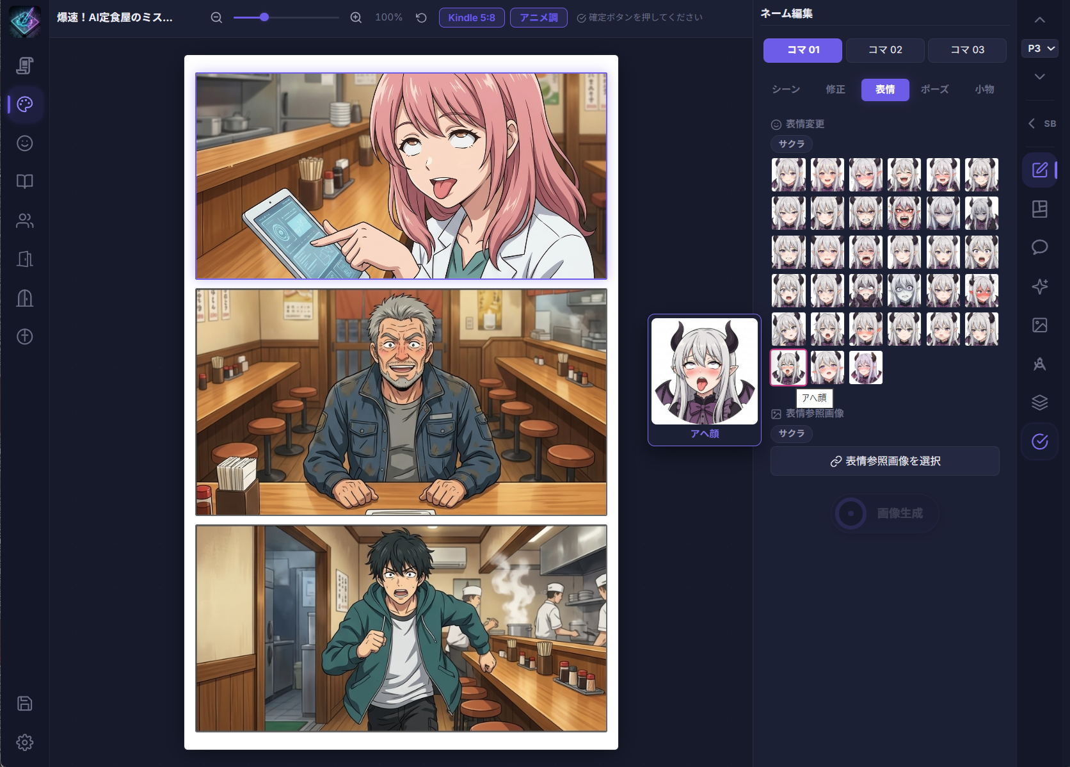The height and width of the screenshot is (767, 1070).
Task: Toggle the Kindle 5:8 format button
Action: [x=472, y=18]
